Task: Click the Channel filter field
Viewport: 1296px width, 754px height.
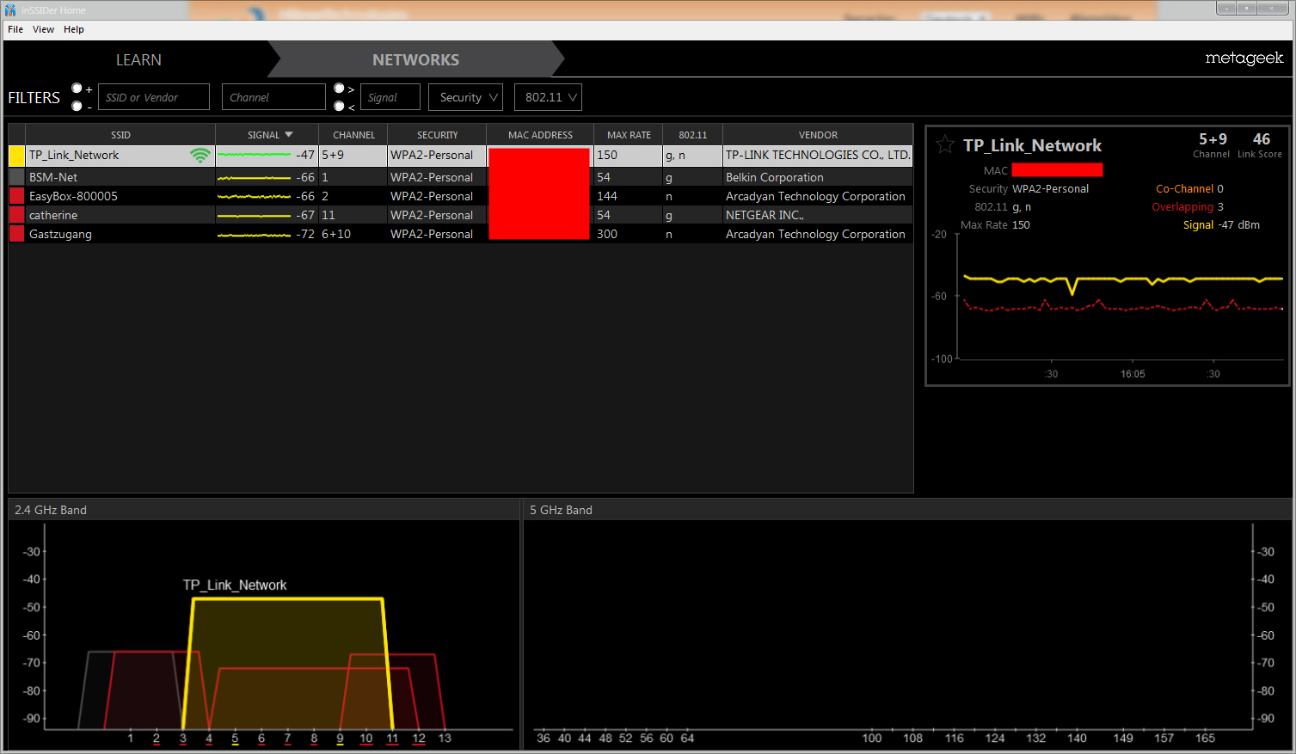Action: pyautogui.click(x=273, y=97)
